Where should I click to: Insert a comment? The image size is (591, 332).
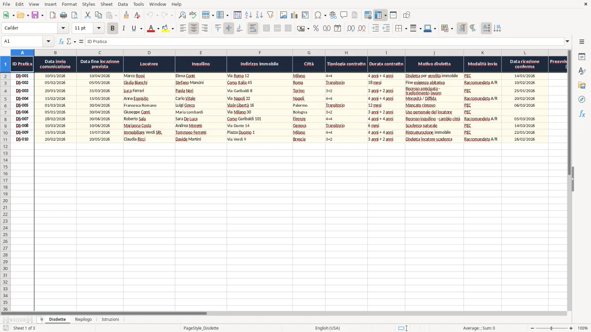point(344,15)
